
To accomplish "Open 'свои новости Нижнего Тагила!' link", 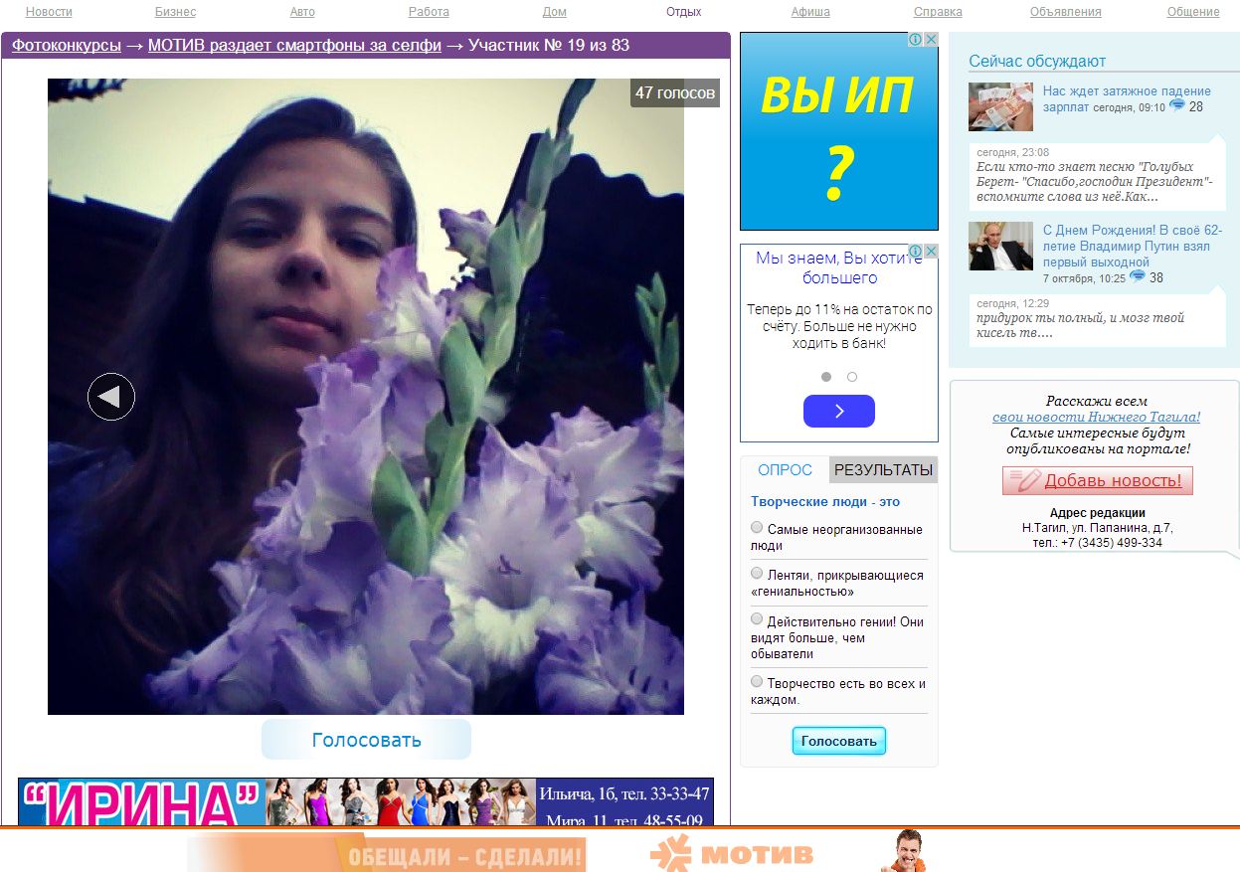I will coord(1097,418).
